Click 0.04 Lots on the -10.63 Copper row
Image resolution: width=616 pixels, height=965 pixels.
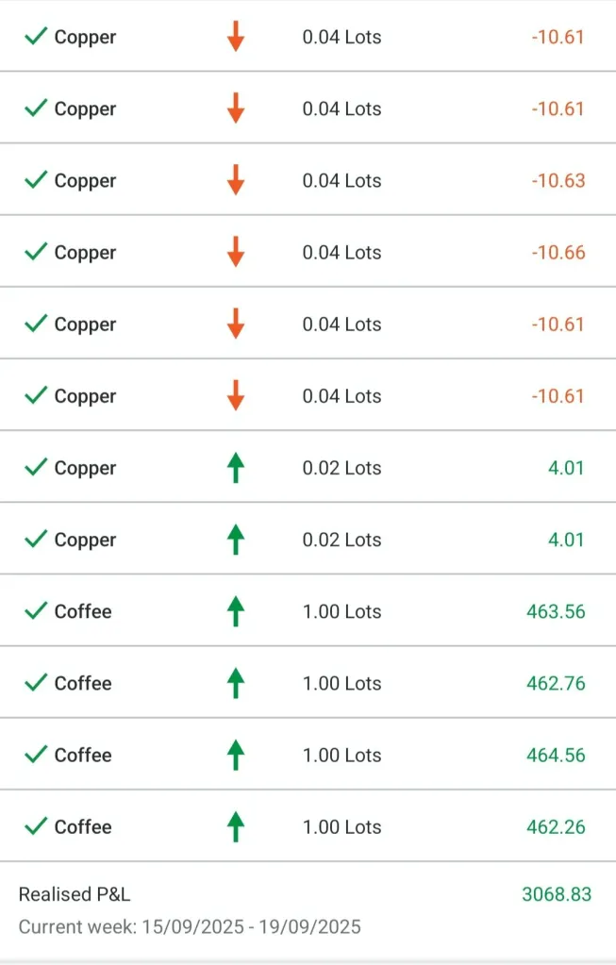point(341,180)
